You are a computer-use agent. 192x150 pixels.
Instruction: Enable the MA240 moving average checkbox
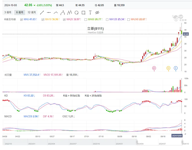(x=129, y=20)
